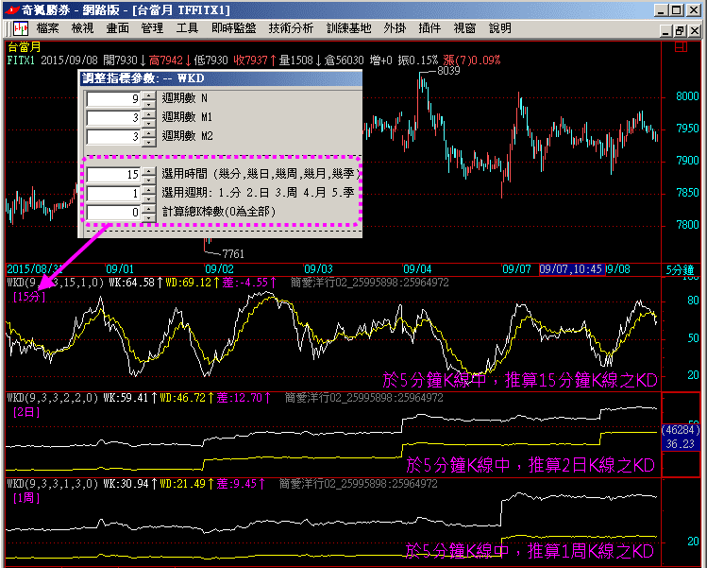Increase 選用時間 with up spinner
707x568 pixels.
coord(148,171)
